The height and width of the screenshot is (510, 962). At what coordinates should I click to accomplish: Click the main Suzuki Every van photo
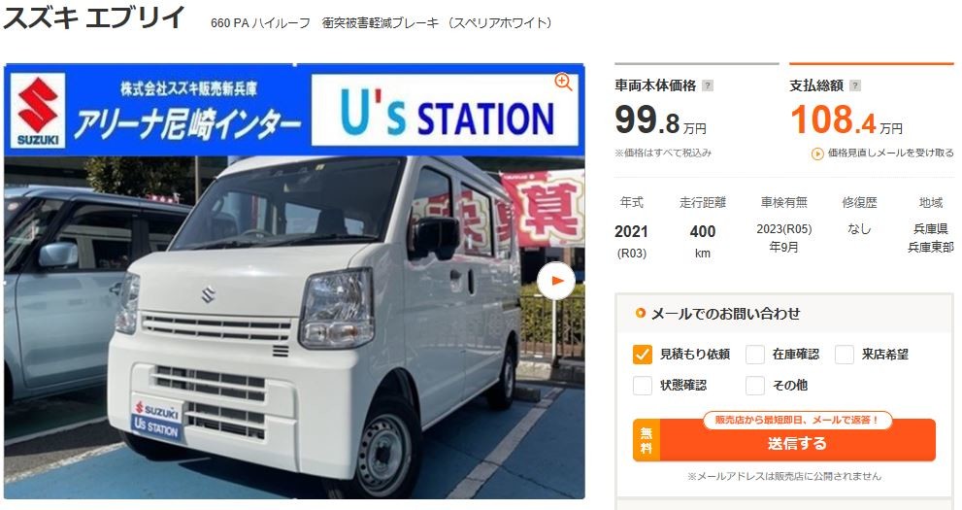[294, 326]
